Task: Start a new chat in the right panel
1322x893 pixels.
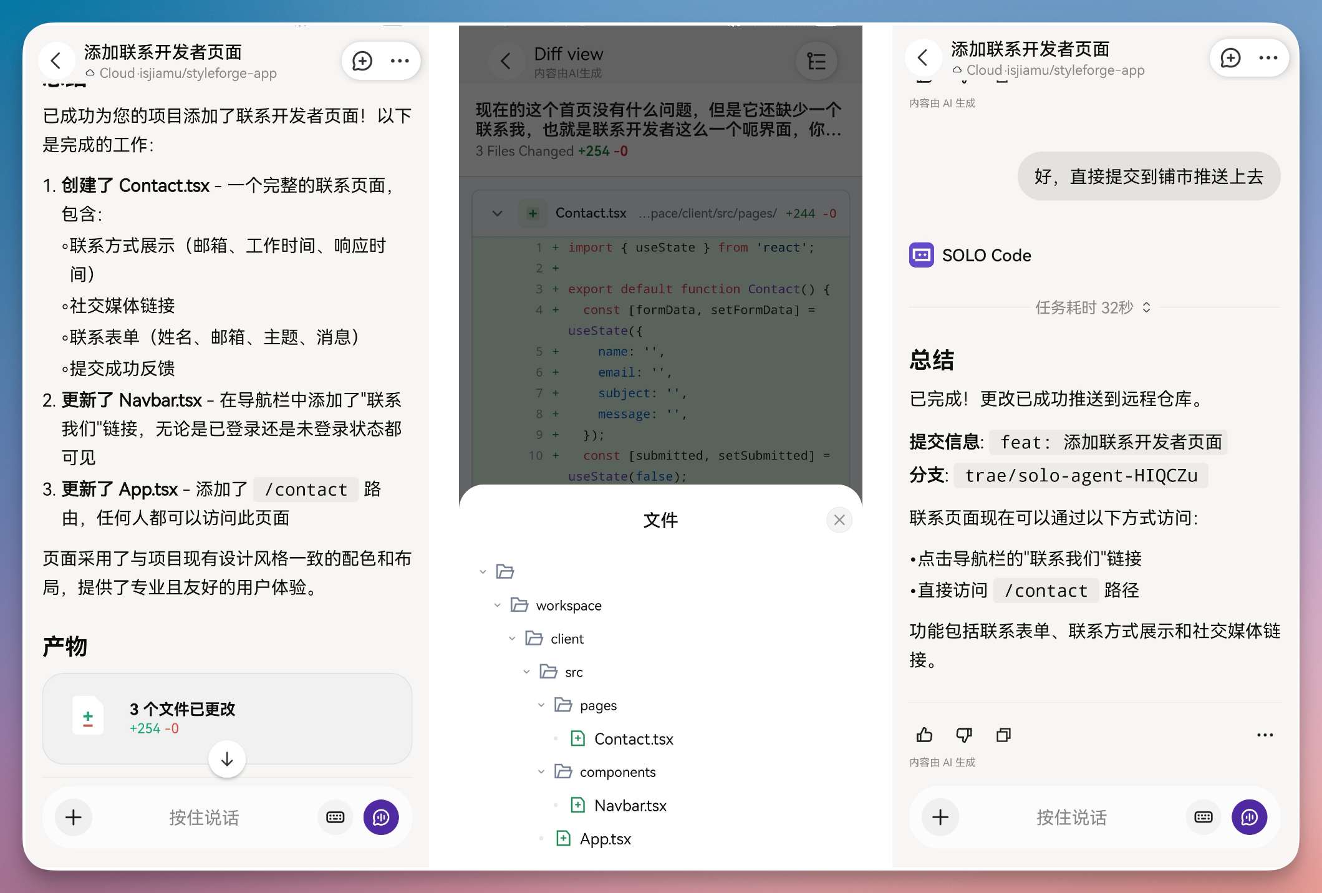Action: [1230, 58]
